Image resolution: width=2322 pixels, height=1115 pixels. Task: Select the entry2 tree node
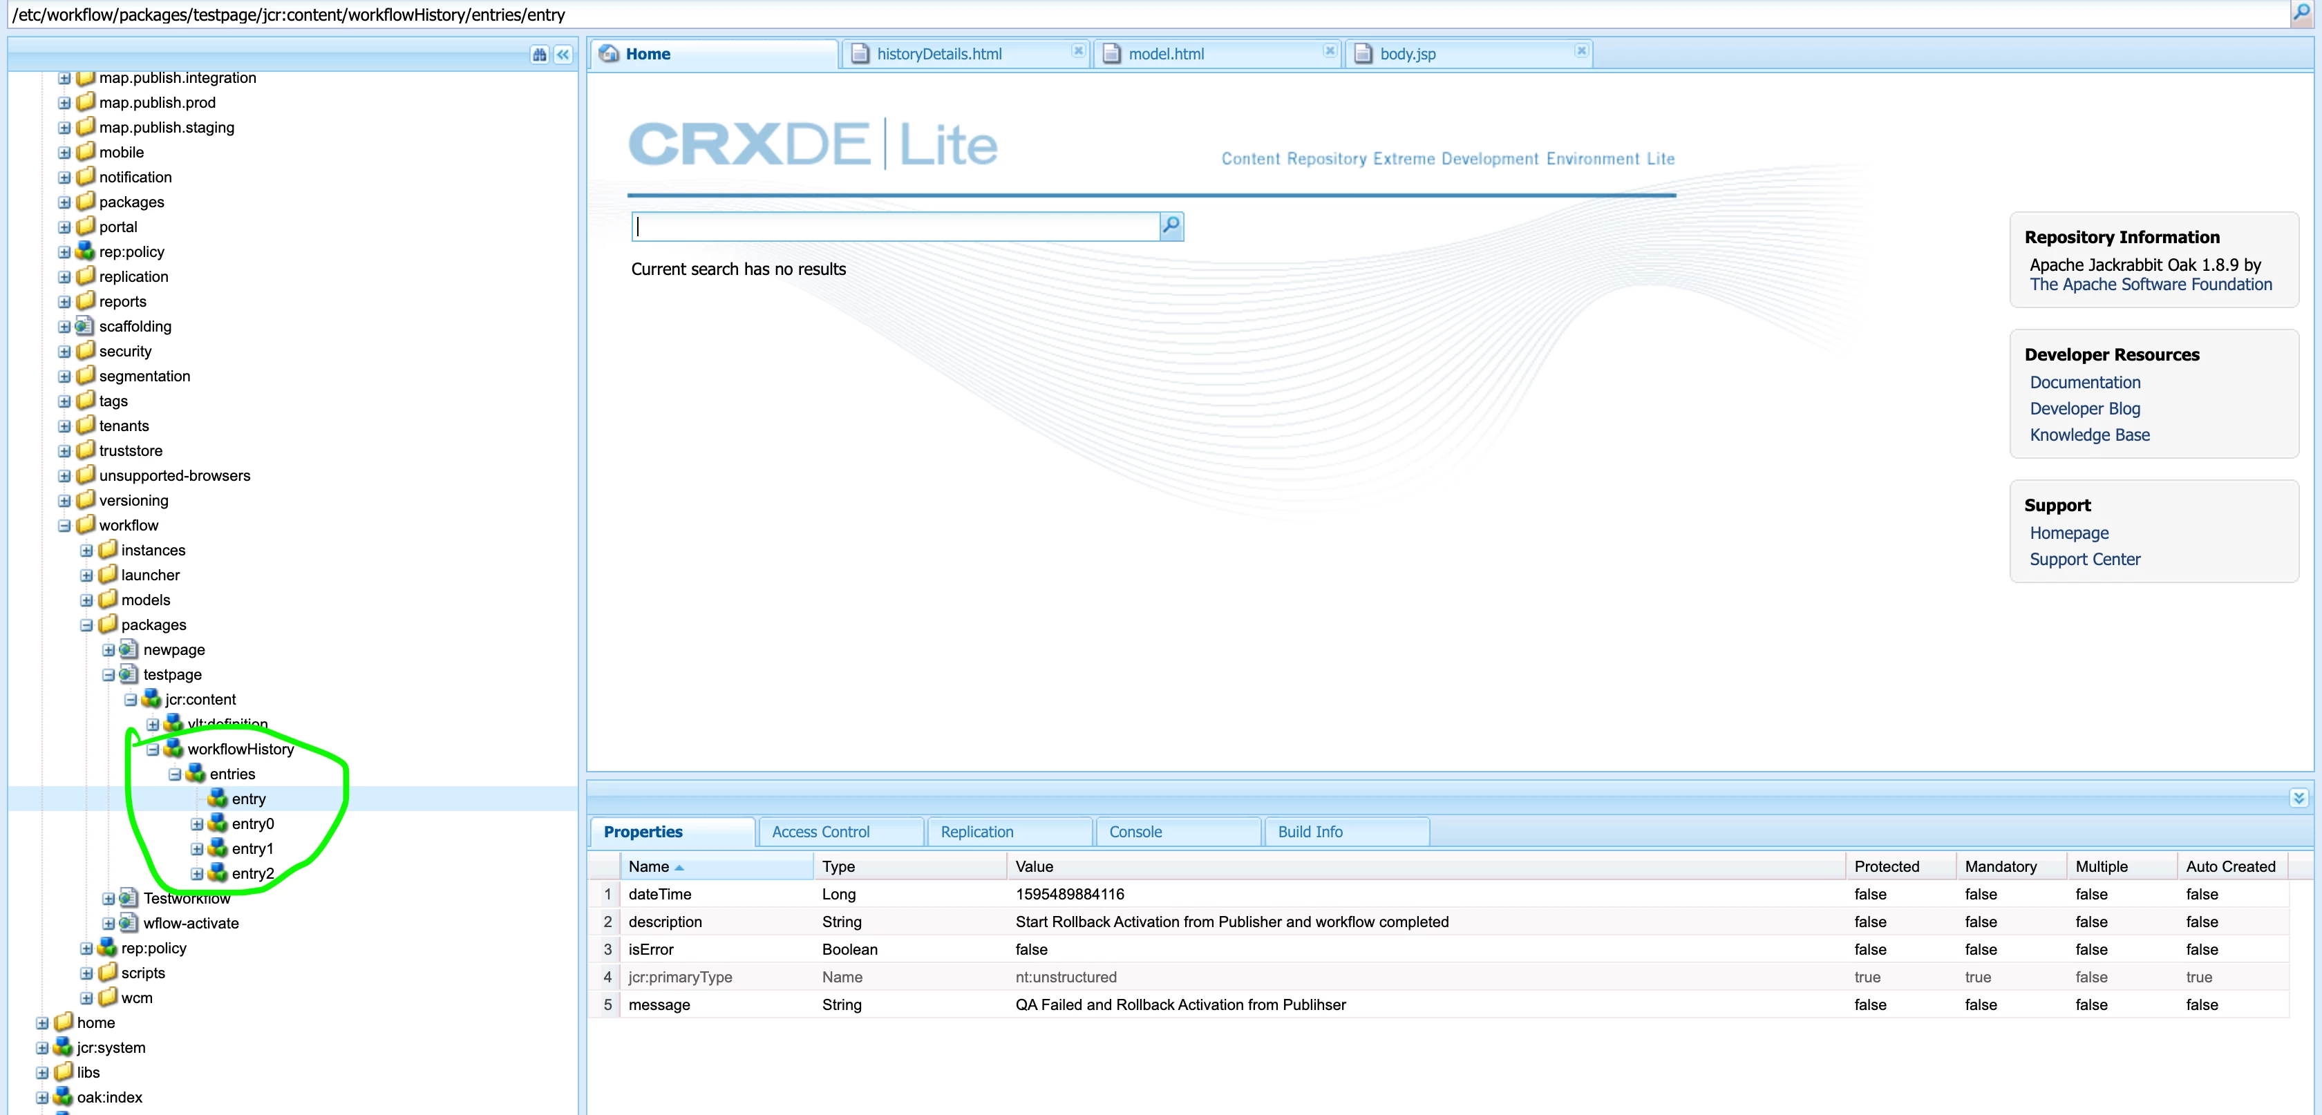coord(252,873)
